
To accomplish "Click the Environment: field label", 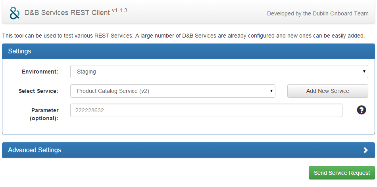I will 40,72.
